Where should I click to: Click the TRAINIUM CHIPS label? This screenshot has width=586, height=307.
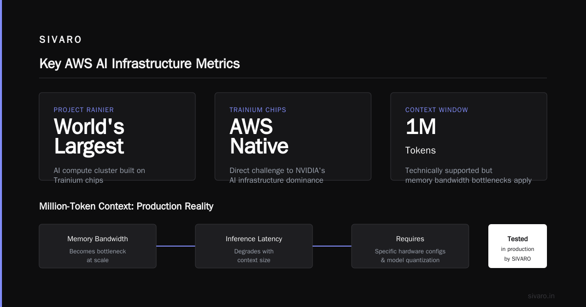coord(258,110)
